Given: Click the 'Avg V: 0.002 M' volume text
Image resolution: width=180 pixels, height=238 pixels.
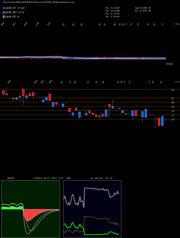Looking at the screenshot, I should [x=143, y=8].
